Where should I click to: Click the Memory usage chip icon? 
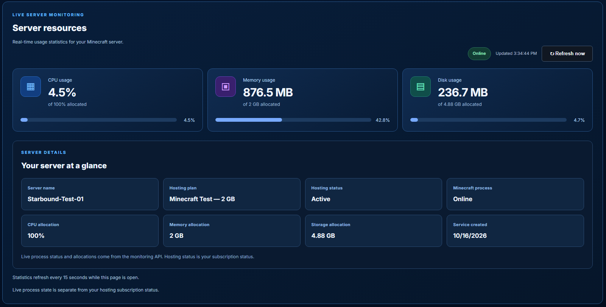tap(226, 87)
